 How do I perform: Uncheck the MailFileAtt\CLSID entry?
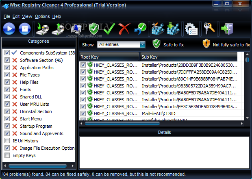coord(83,114)
